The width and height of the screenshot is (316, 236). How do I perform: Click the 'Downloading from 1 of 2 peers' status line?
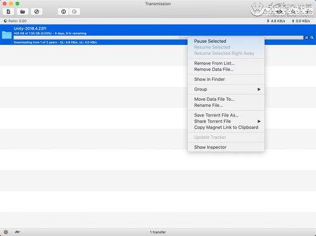tap(55, 42)
